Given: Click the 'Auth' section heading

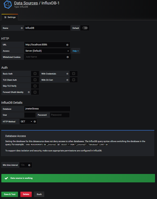Looking at the screenshot, I should tap(5, 68).
